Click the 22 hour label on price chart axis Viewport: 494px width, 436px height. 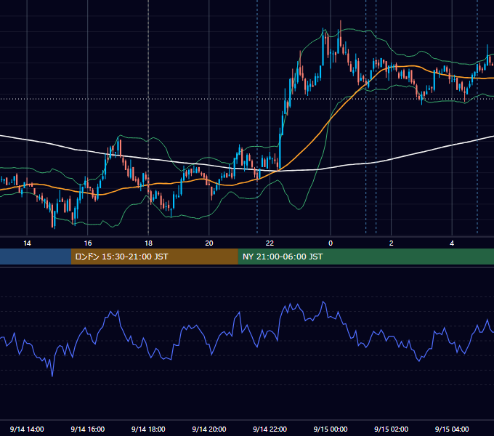pyautogui.click(x=270, y=243)
